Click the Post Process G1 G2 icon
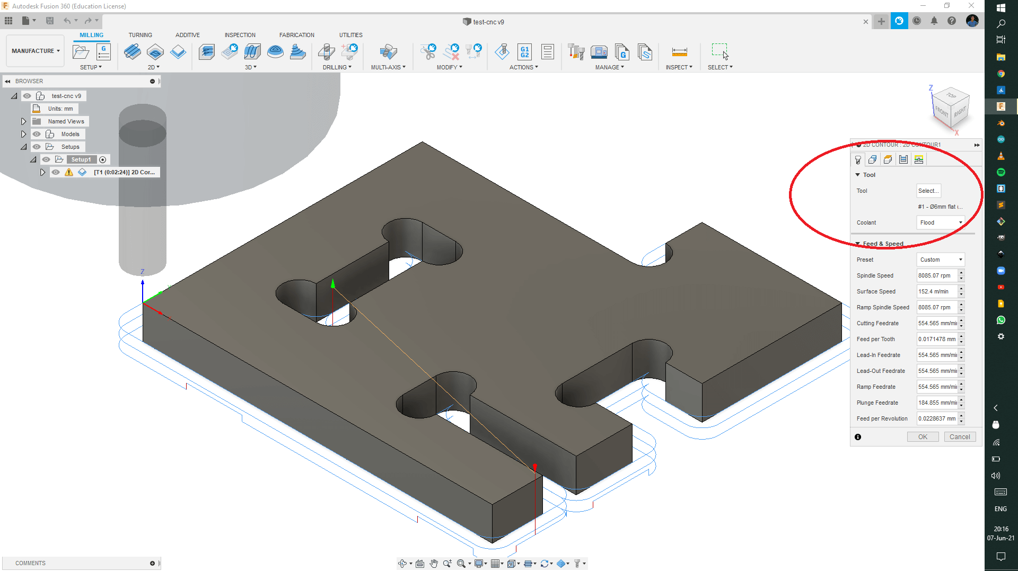The height and width of the screenshot is (571, 1018). pyautogui.click(x=524, y=52)
